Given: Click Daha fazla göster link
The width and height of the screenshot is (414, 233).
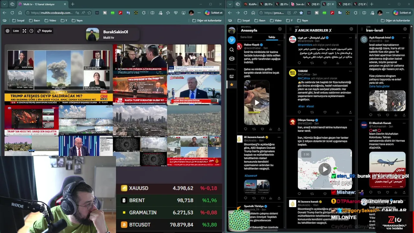Looking at the screenshot, I should point(379,86).
